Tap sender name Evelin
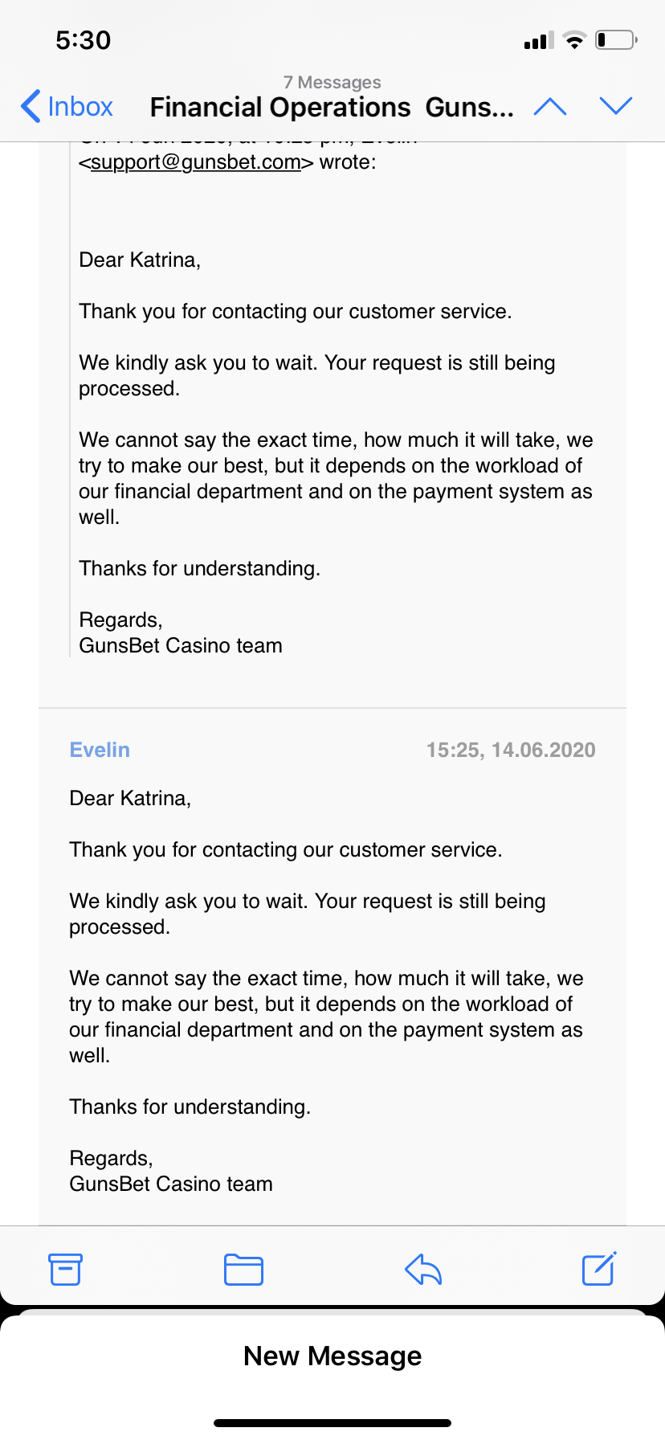Screen dimensions: 665x1440 click(x=100, y=750)
